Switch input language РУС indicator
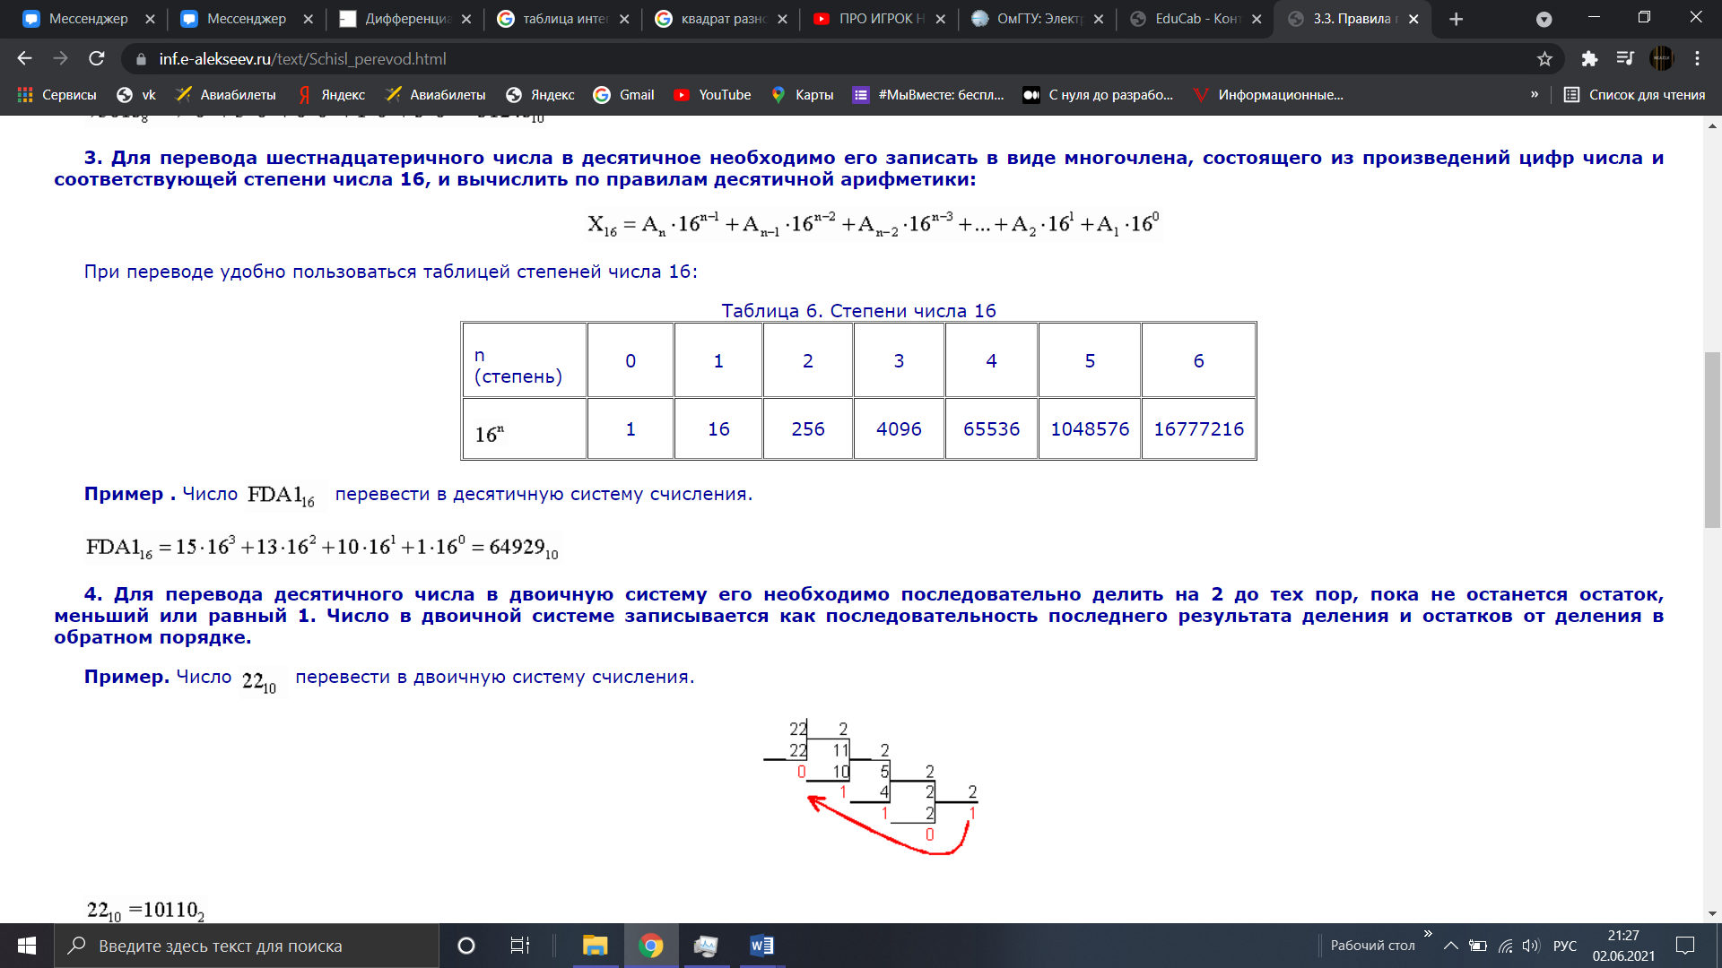Screen dimensions: 1722x968 click(x=1565, y=946)
